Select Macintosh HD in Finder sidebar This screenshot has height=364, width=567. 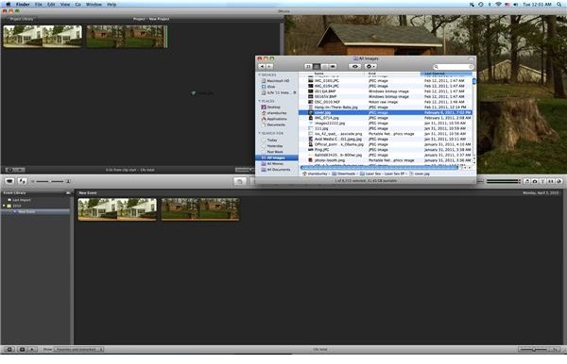276,81
